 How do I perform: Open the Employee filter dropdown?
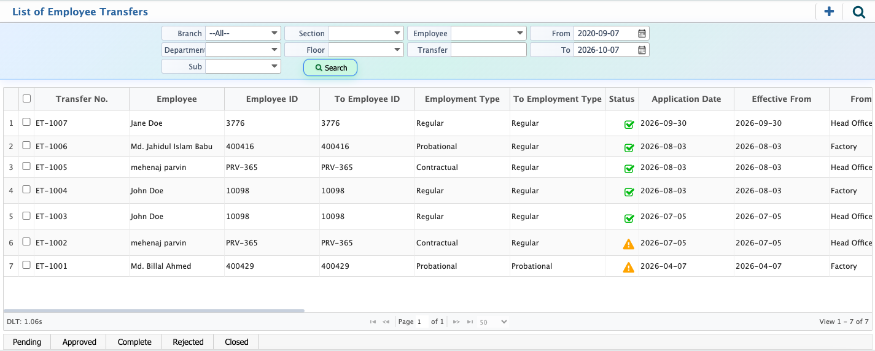tap(489, 33)
